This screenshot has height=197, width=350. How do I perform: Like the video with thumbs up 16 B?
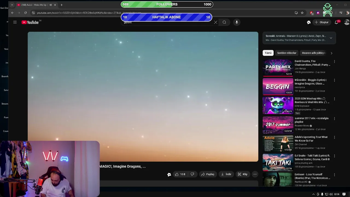(x=180, y=174)
